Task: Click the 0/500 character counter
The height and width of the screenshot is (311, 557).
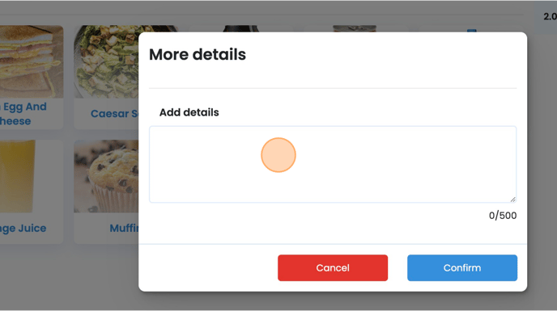Action: (x=503, y=216)
